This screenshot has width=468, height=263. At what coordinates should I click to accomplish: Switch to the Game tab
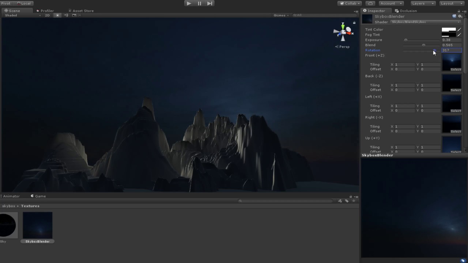coord(38,196)
